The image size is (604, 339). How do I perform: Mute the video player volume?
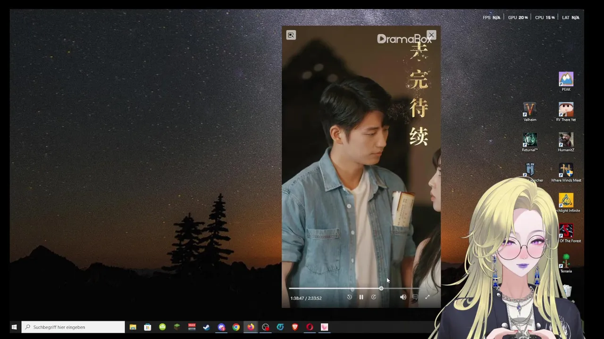[403, 297]
